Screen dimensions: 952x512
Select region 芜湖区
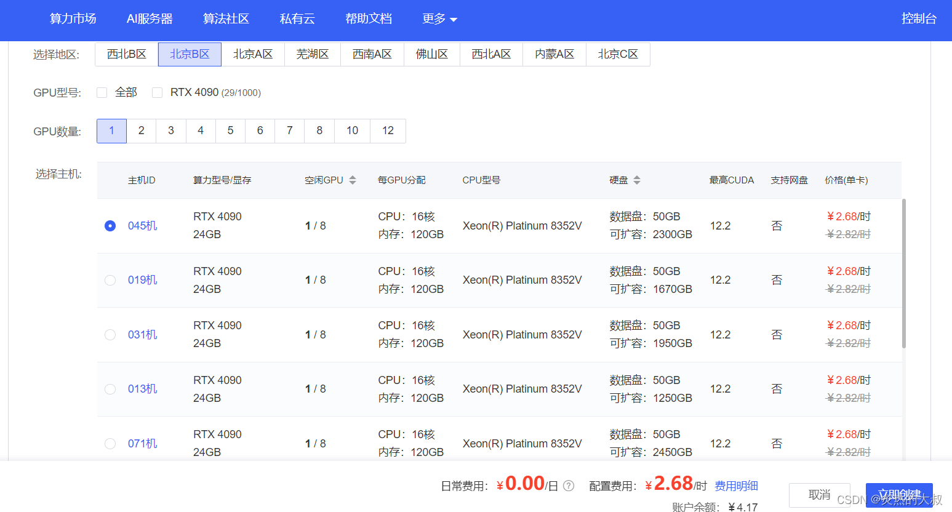[x=313, y=54]
